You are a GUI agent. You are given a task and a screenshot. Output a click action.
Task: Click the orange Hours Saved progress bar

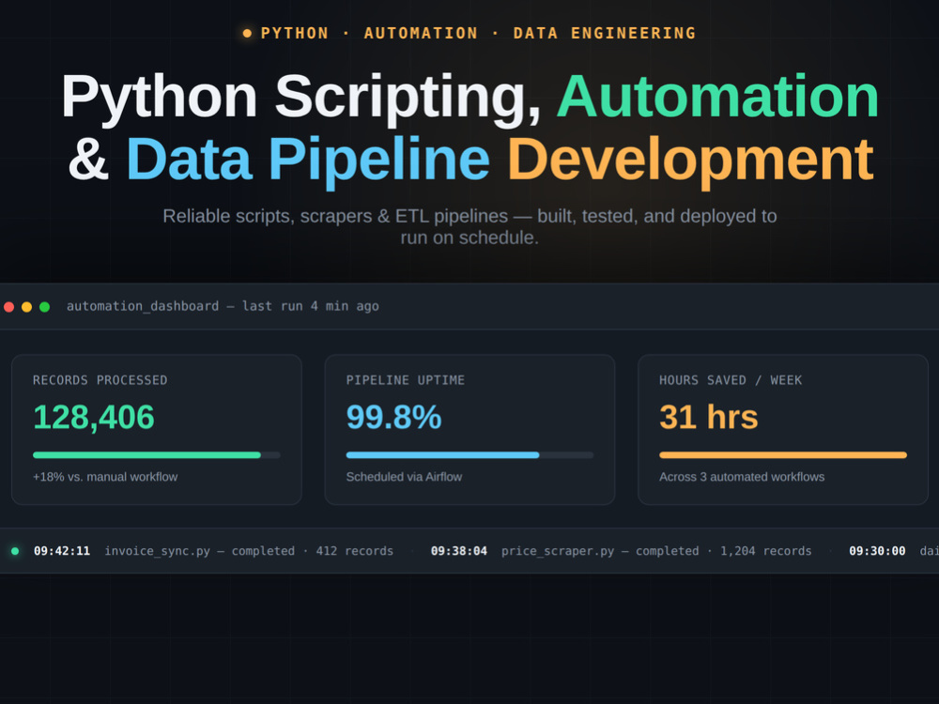click(783, 455)
